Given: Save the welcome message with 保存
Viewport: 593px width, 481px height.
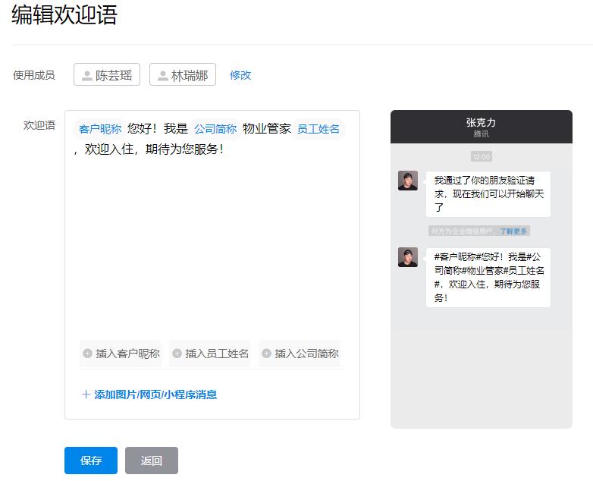Looking at the screenshot, I should pos(91,461).
